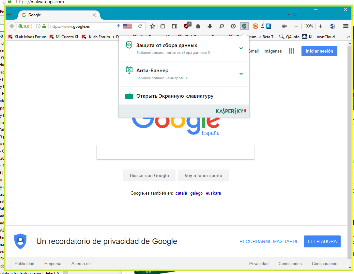Viewport: 354px width, 274px height.
Task: Show bookmarks list icon
Action: coord(163,26)
